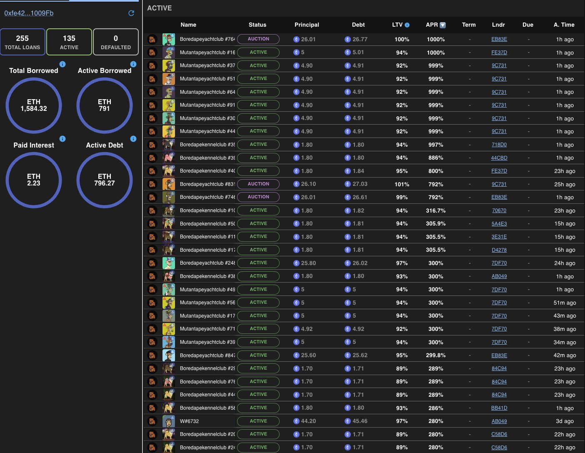
Task: Sort by the A. Time column header
Action: click(x=564, y=25)
